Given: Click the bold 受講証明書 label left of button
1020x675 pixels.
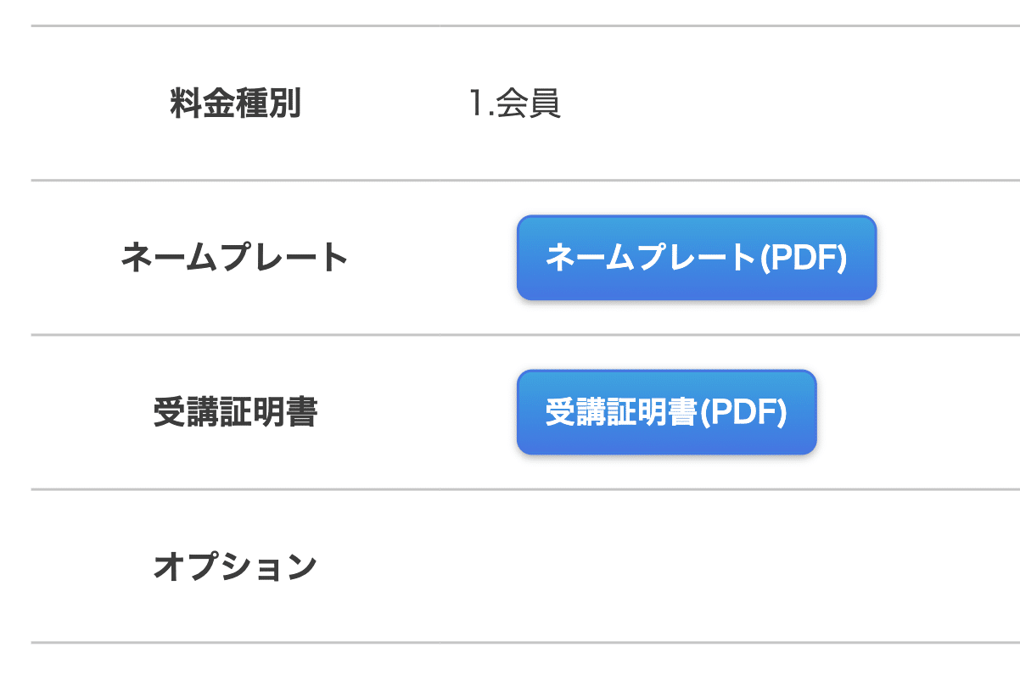Looking at the screenshot, I should [235, 413].
